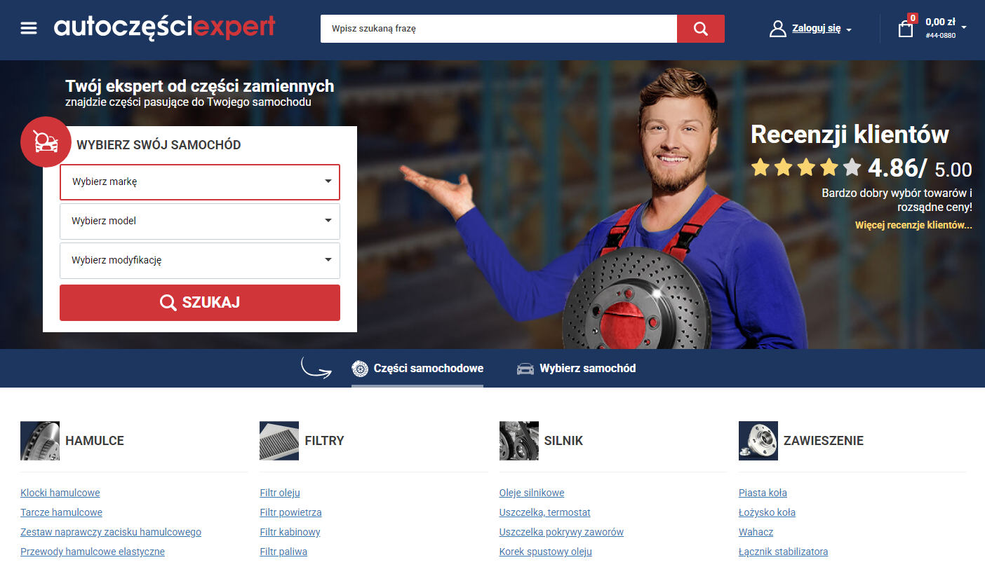Open the Więcej recenzje klientów link
985x574 pixels.
coord(913,225)
